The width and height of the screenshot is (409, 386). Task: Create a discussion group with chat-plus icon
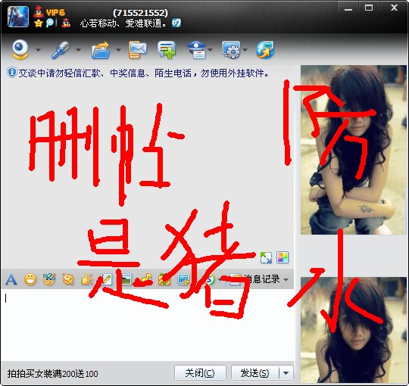167,50
